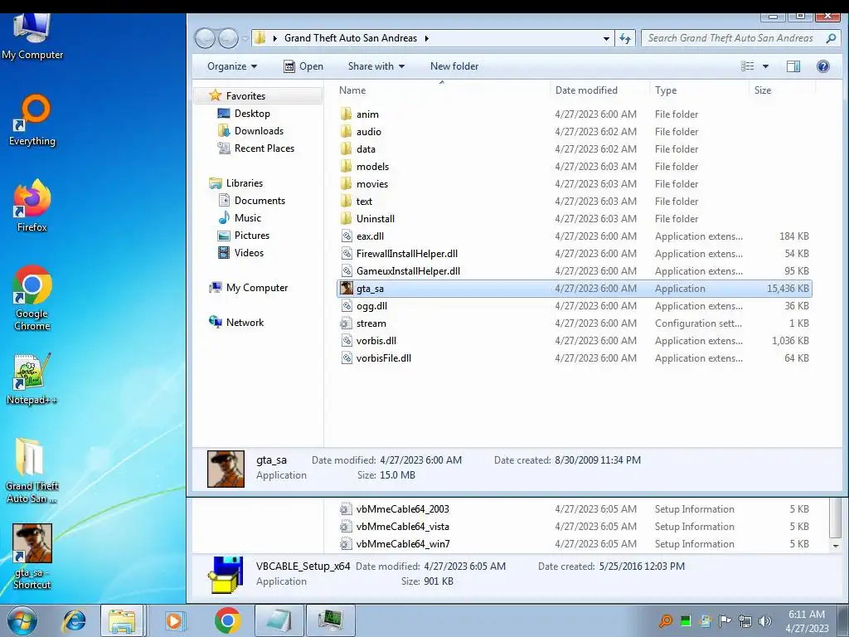849x637 pixels.
Task: Click the notepad-style taskbar app button
Action: point(279,620)
